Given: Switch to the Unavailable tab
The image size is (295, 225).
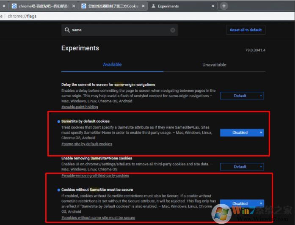Looking at the screenshot, I should pos(214,65).
